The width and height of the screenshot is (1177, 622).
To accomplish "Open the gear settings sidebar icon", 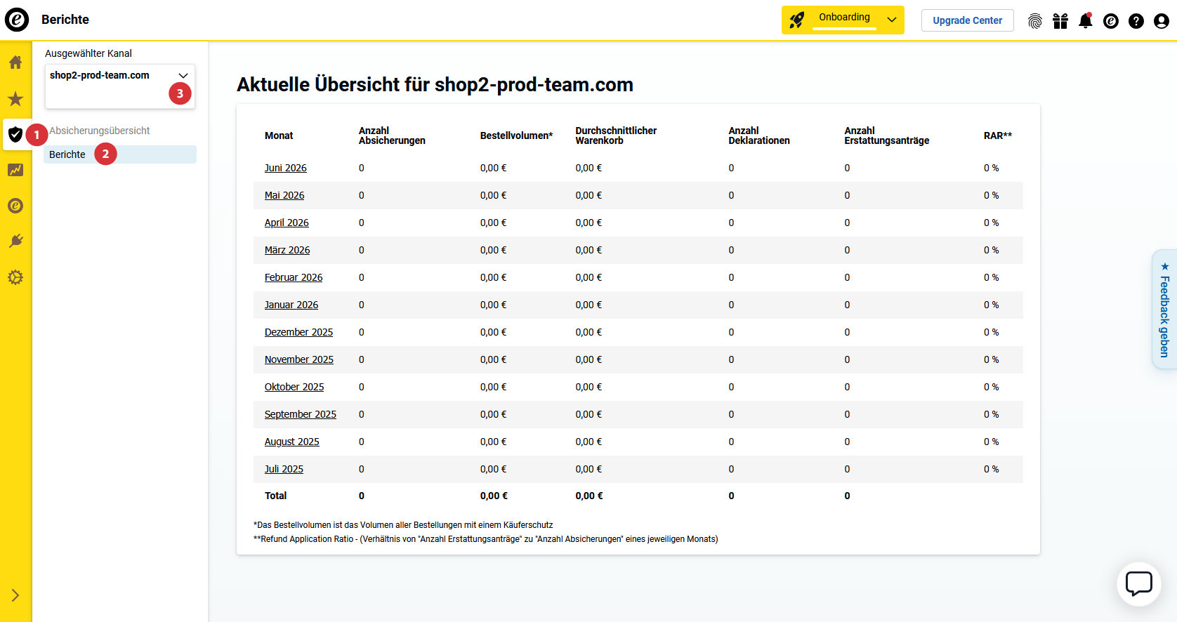I will (x=15, y=277).
